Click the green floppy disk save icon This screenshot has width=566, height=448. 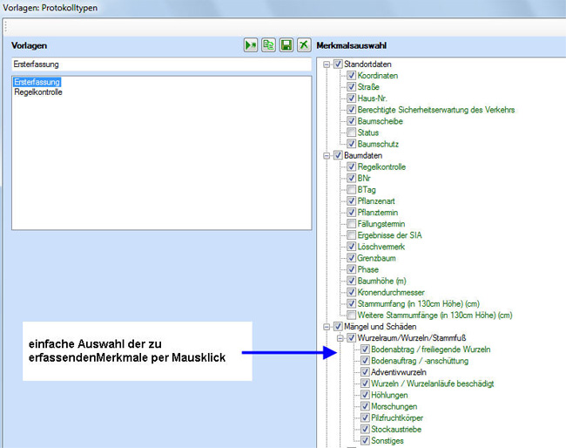pyautogui.click(x=286, y=44)
